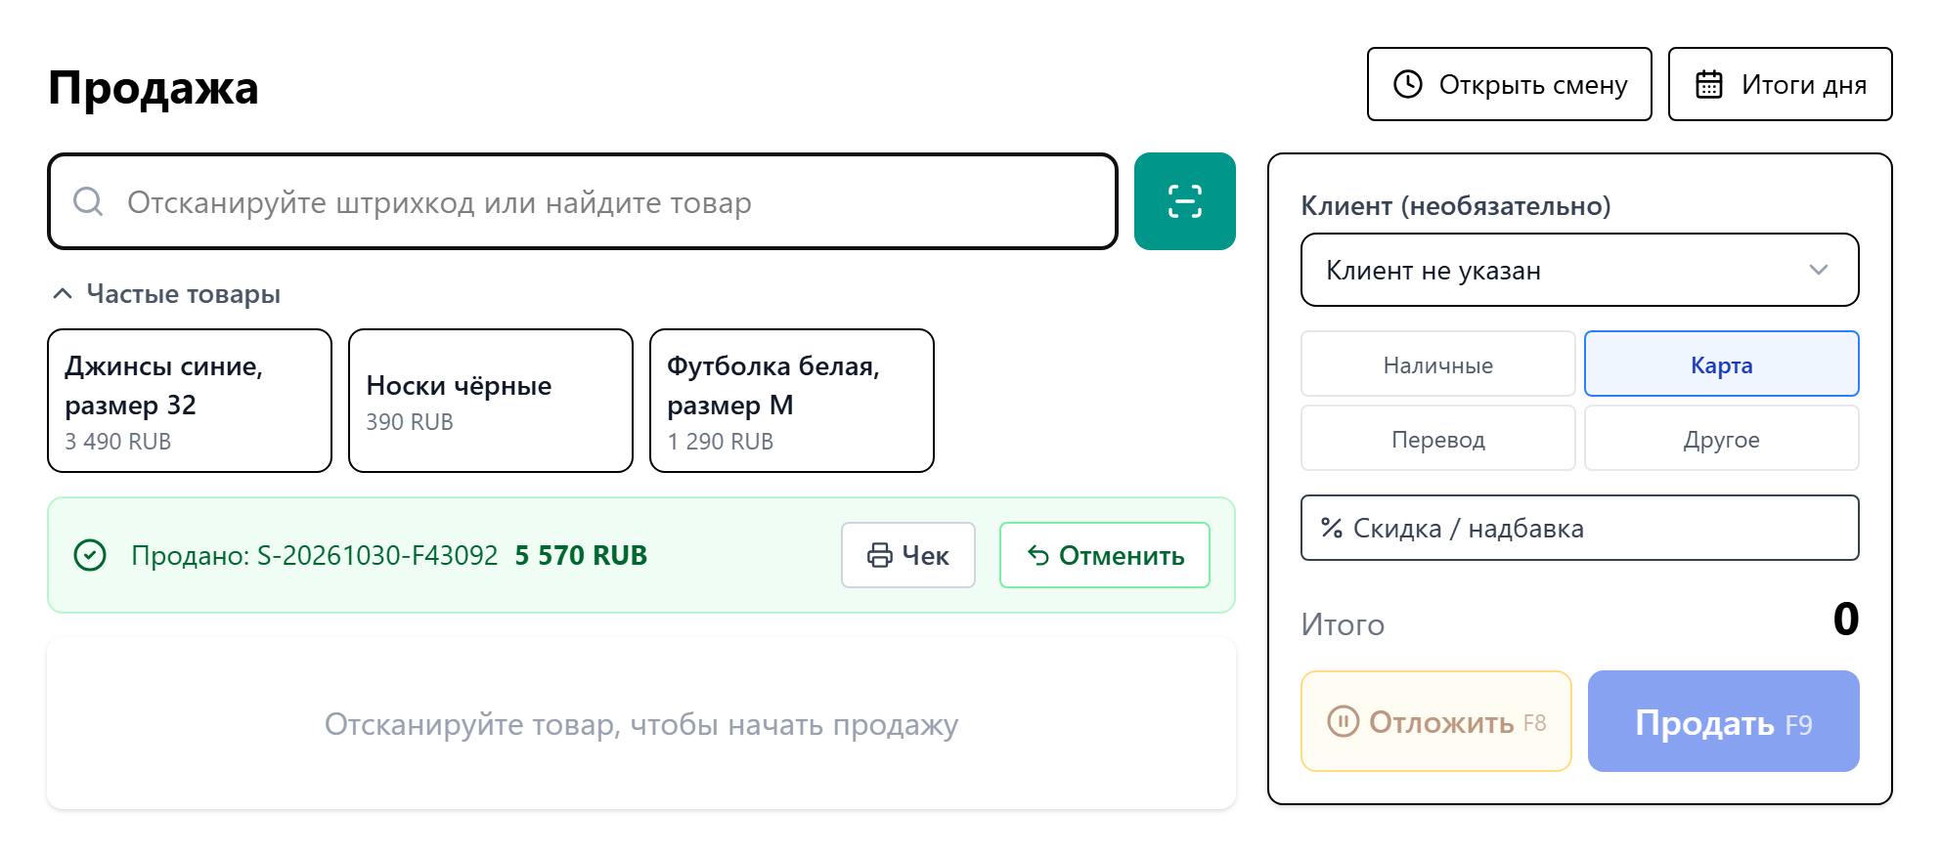Focus the barcode search input field
1940x856 pixels.
pyautogui.click(x=583, y=201)
